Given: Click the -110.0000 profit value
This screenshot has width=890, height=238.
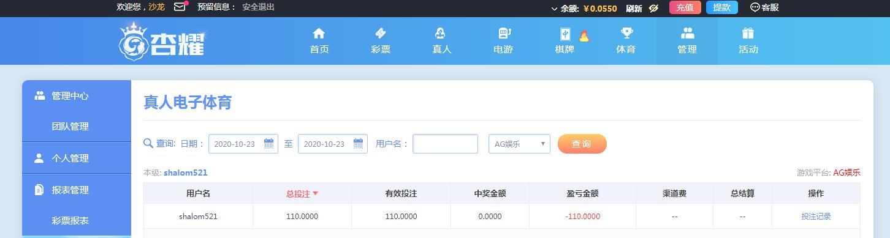Looking at the screenshot, I should (x=582, y=216).
